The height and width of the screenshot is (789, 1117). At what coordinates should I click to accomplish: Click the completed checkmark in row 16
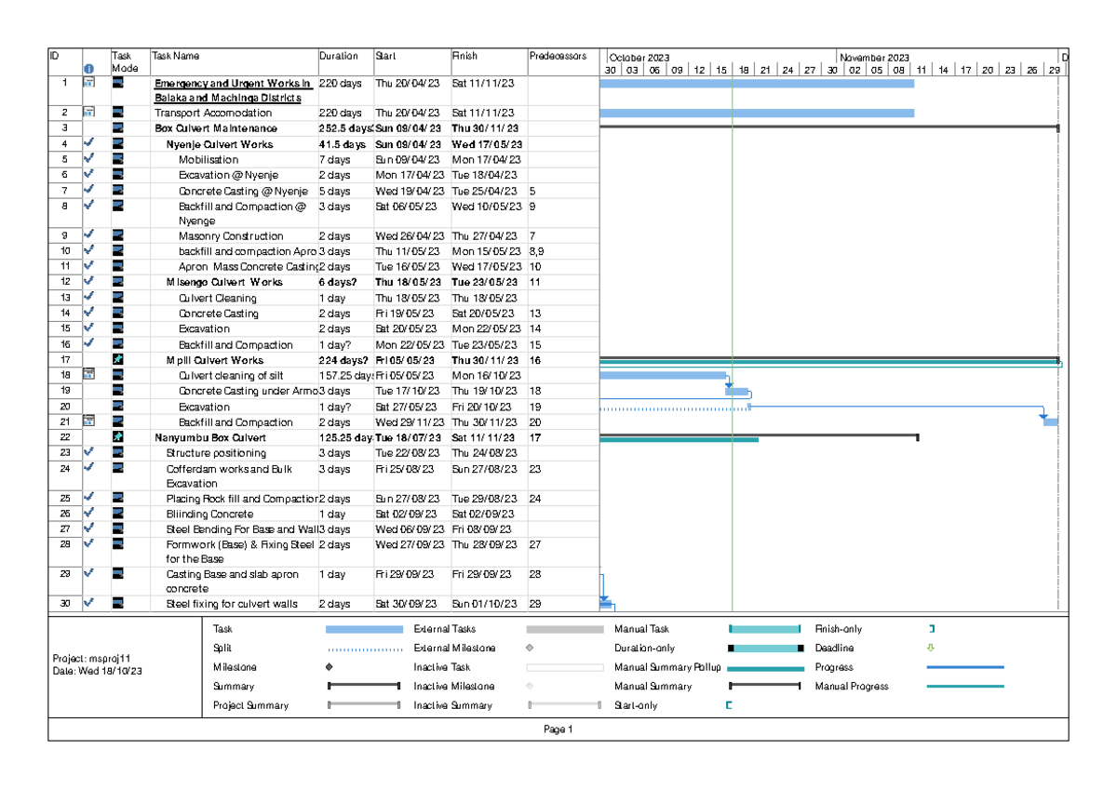pos(88,344)
